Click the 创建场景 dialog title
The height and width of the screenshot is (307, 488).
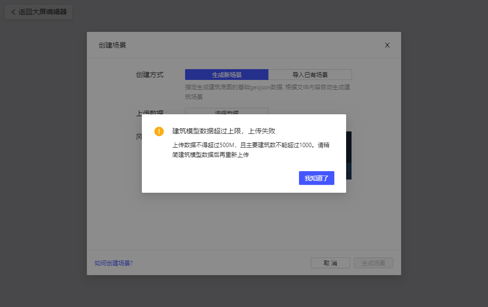pos(112,46)
